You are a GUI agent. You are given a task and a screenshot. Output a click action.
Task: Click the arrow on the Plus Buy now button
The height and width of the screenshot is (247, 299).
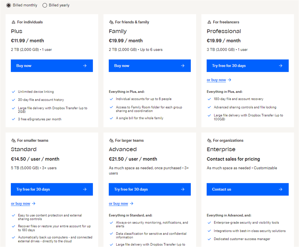(85, 66)
